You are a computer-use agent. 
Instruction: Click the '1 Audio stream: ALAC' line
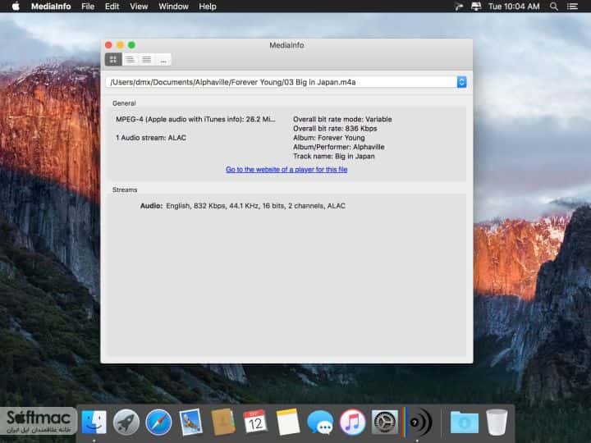pos(151,138)
